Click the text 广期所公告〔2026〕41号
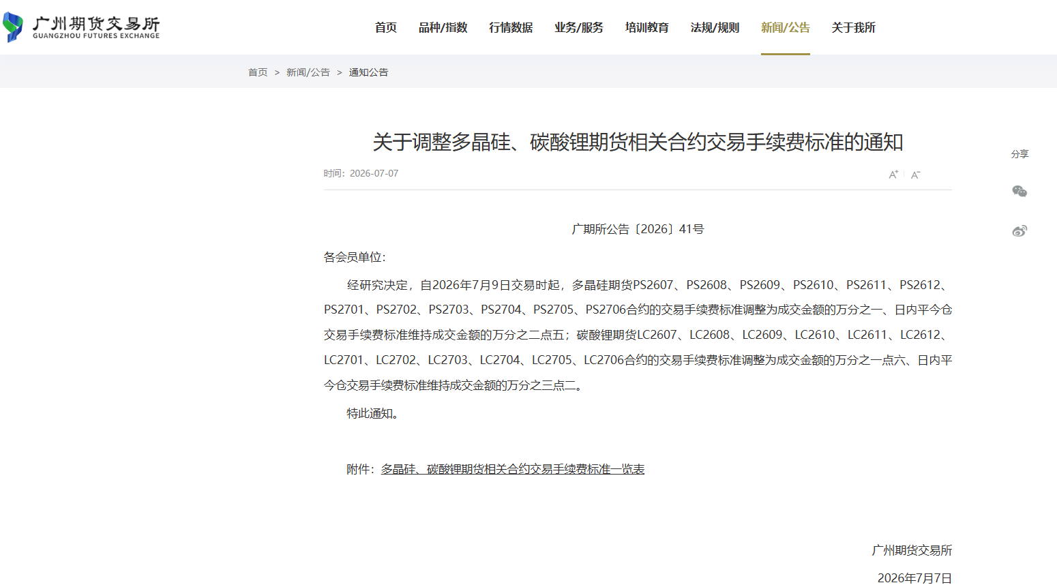The height and width of the screenshot is (585, 1057). (x=638, y=229)
